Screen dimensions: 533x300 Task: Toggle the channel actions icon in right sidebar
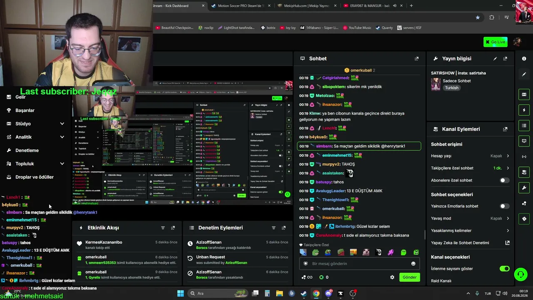524,172
